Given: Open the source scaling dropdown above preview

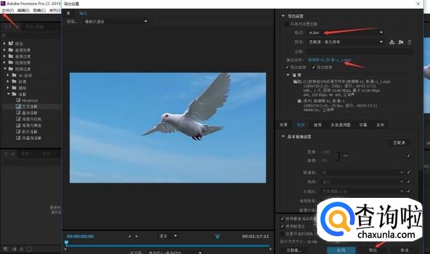Looking at the screenshot, I should [x=116, y=21].
